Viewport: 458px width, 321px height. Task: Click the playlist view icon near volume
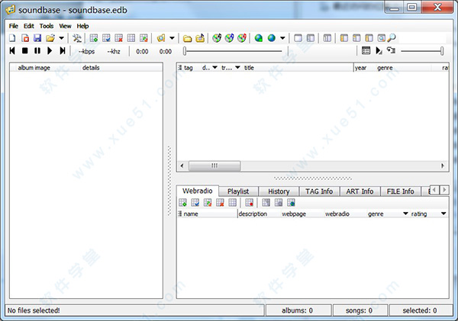click(x=366, y=51)
